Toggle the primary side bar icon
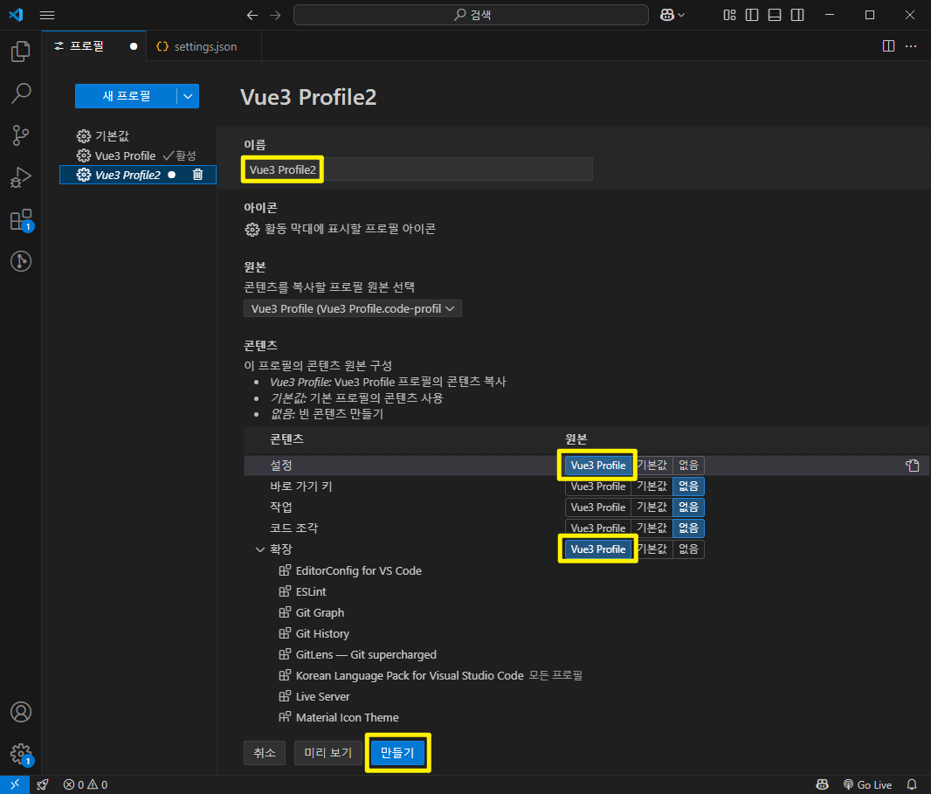 pyautogui.click(x=752, y=15)
